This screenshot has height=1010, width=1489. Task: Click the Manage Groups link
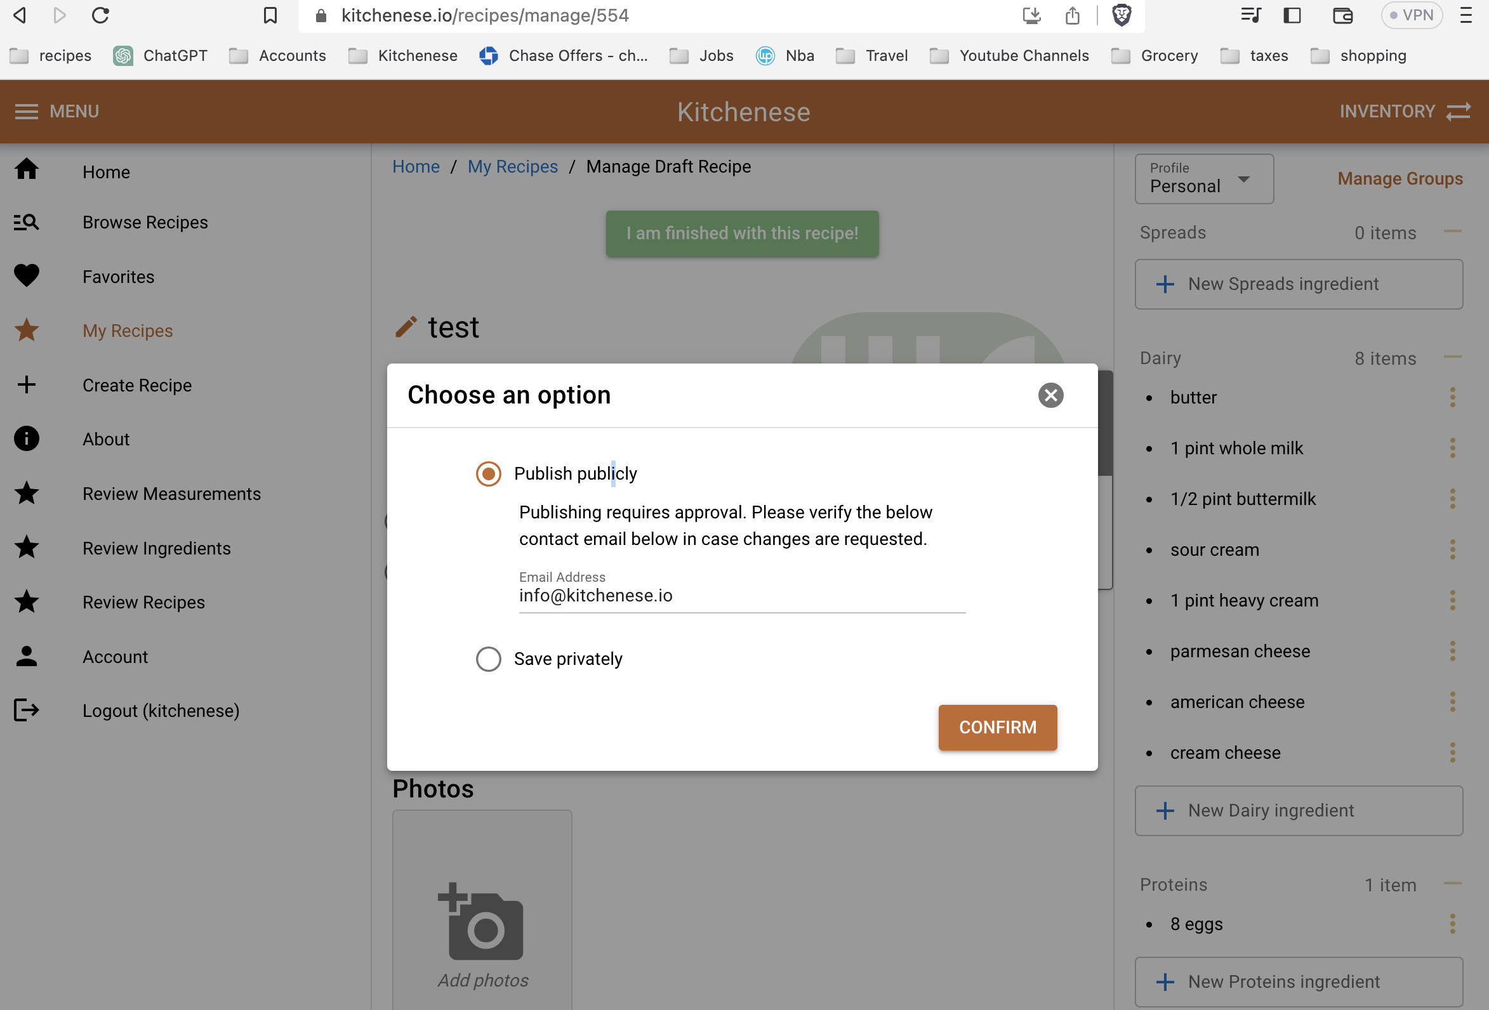click(1400, 179)
